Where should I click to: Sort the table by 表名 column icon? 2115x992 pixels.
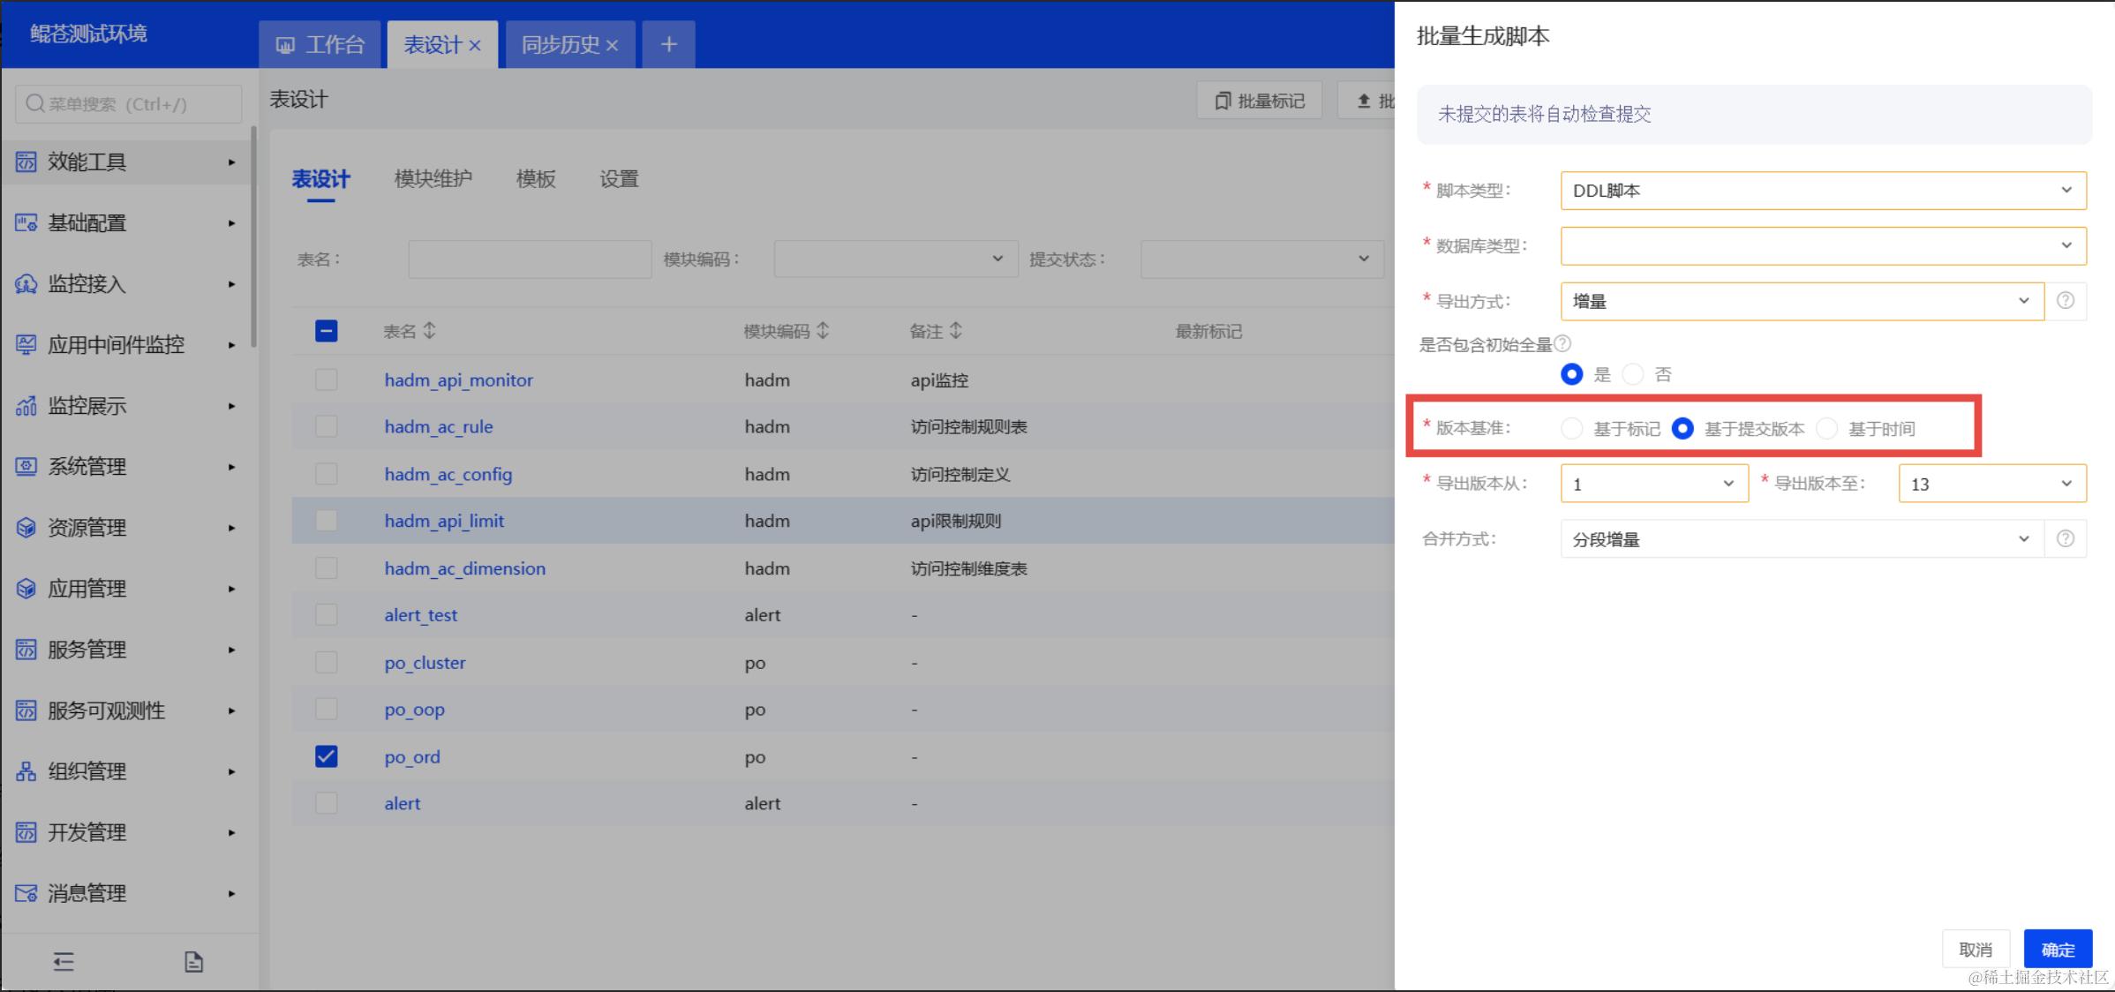pyautogui.click(x=430, y=331)
